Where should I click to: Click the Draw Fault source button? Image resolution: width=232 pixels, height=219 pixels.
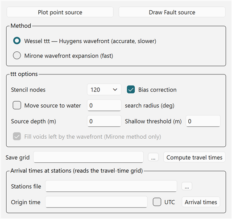click(172, 12)
